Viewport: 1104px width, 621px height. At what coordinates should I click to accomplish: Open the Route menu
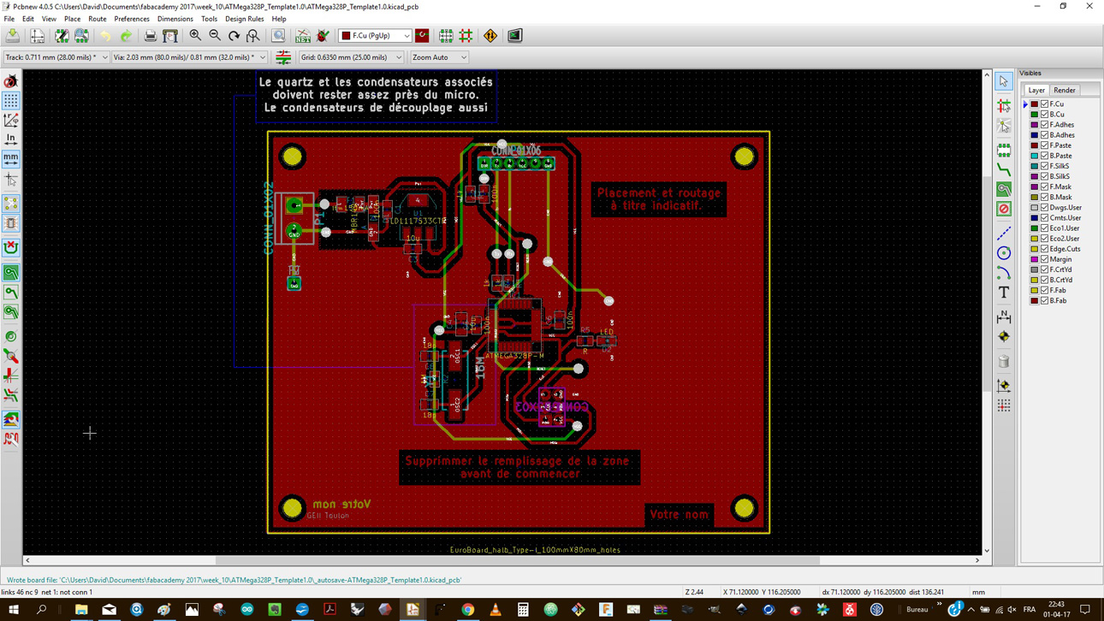click(x=98, y=19)
